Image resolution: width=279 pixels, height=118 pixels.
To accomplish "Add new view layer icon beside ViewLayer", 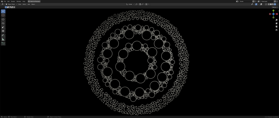I will (x=275, y=1).
